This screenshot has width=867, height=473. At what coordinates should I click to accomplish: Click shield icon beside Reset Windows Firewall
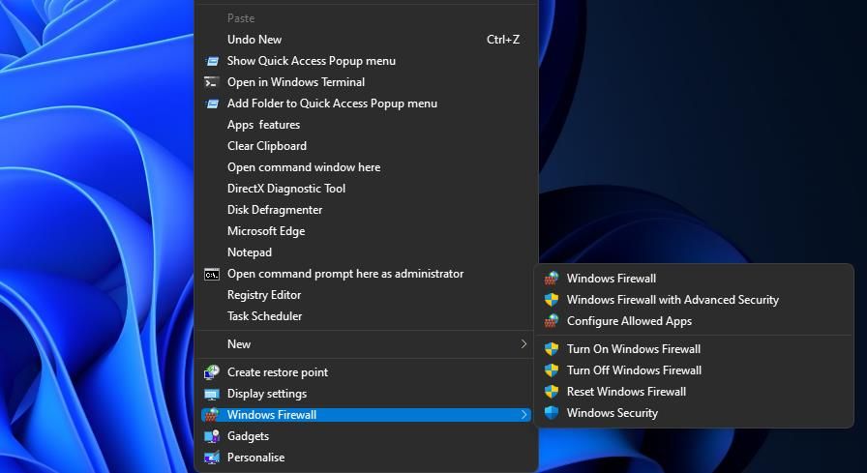click(552, 392)
